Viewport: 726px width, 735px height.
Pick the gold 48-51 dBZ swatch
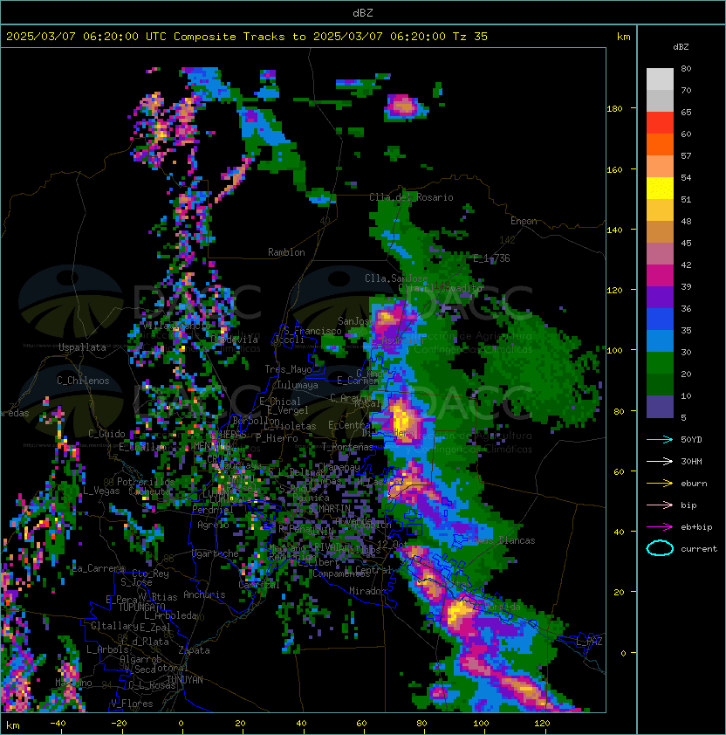[660, 210]
